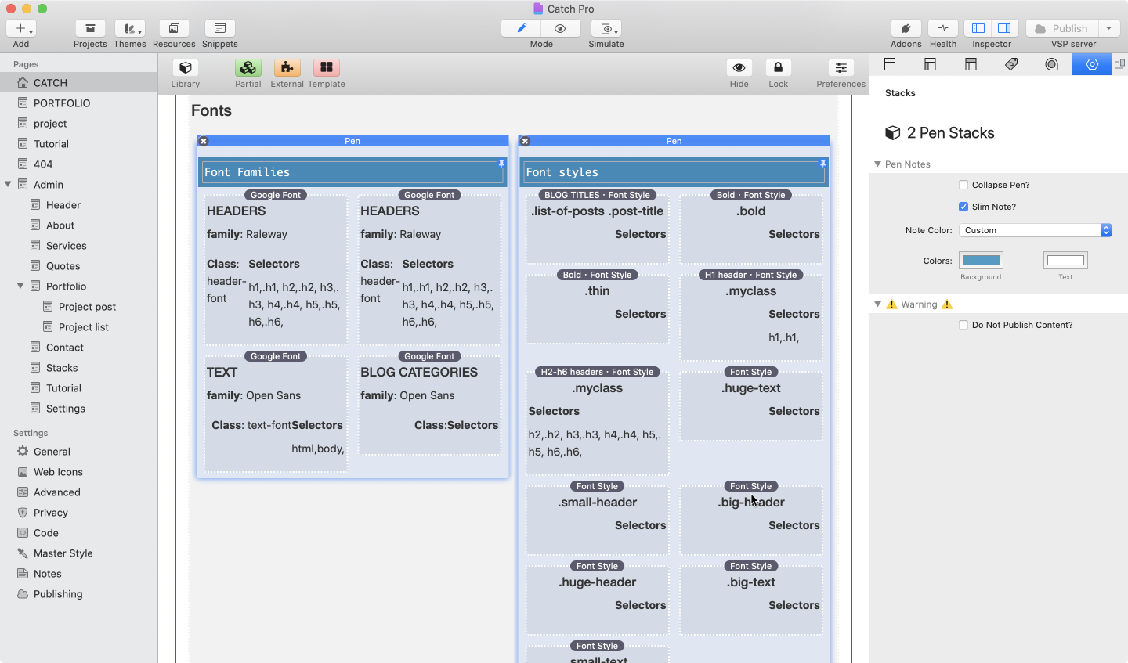This screenshot has width=1128, height=663.
Task: Open the Template stacks icon
Action: [326, 68]
